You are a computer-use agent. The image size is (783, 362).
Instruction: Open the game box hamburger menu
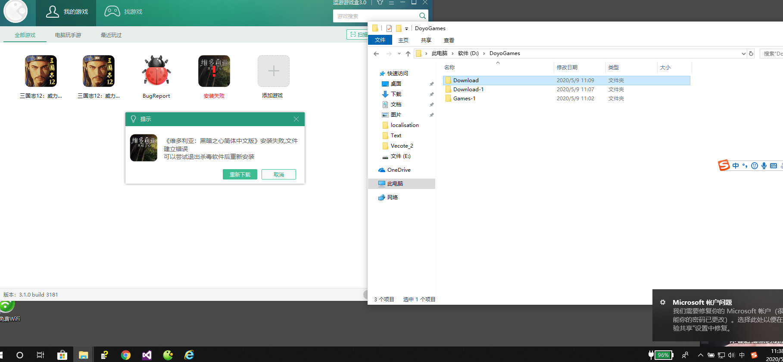[391, 3]
